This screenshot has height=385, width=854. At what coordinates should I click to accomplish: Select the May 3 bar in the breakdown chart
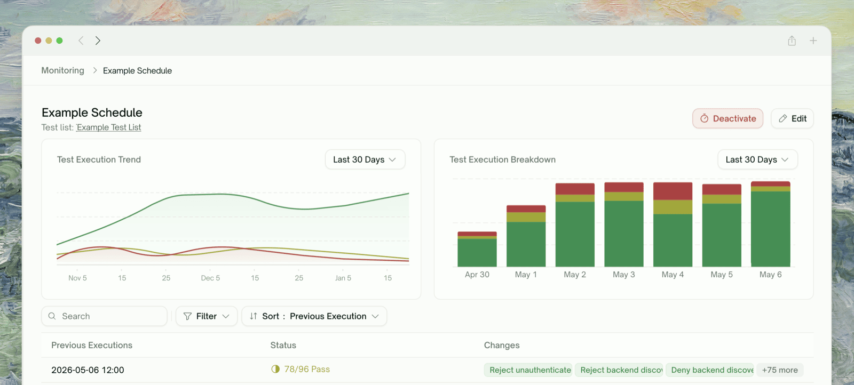[x=624, y=224]
